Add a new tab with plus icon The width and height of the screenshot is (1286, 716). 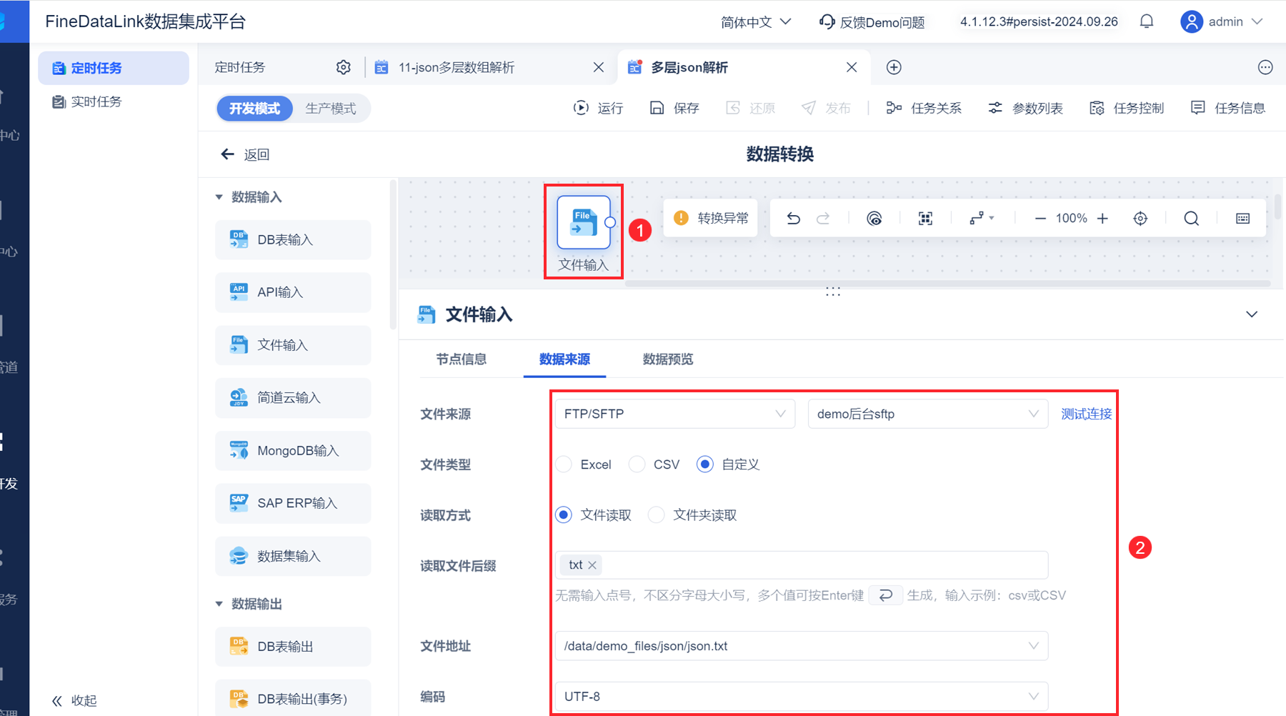coord(894,67)
